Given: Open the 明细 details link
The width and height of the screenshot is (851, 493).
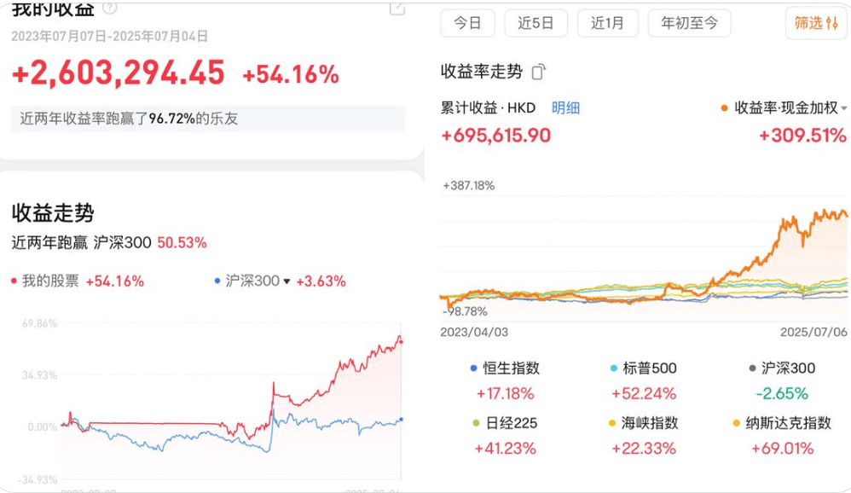Looking at the screenshot, I should 565,108.
